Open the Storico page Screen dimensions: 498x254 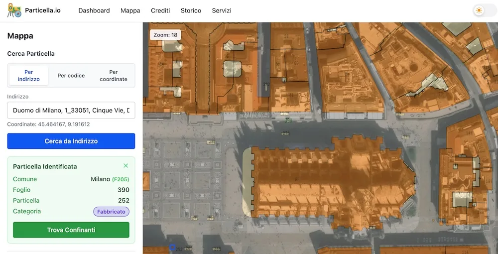(191, 10)
